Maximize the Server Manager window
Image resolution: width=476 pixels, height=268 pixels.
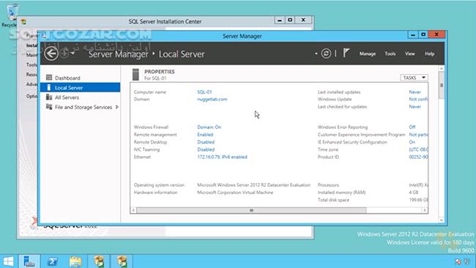tap(423, 34)
